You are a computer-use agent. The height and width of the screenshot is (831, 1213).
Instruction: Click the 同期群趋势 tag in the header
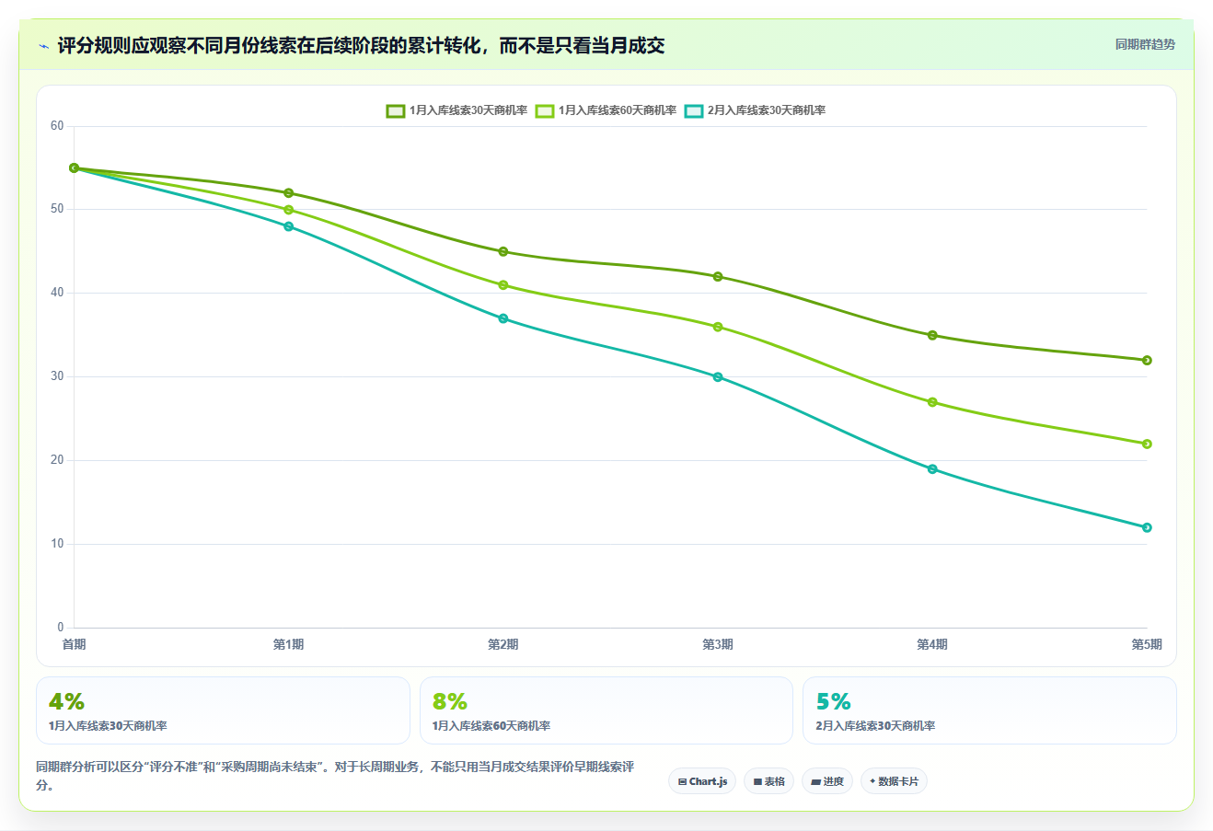pyautogui.click(x=1145, y=44)
